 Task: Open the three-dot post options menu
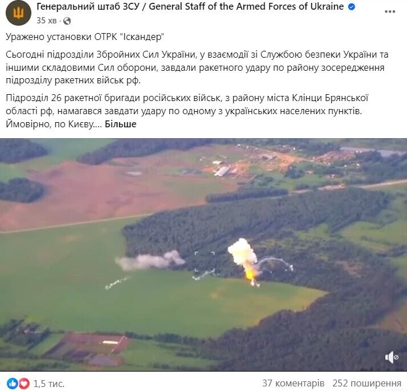pos(389,11)
